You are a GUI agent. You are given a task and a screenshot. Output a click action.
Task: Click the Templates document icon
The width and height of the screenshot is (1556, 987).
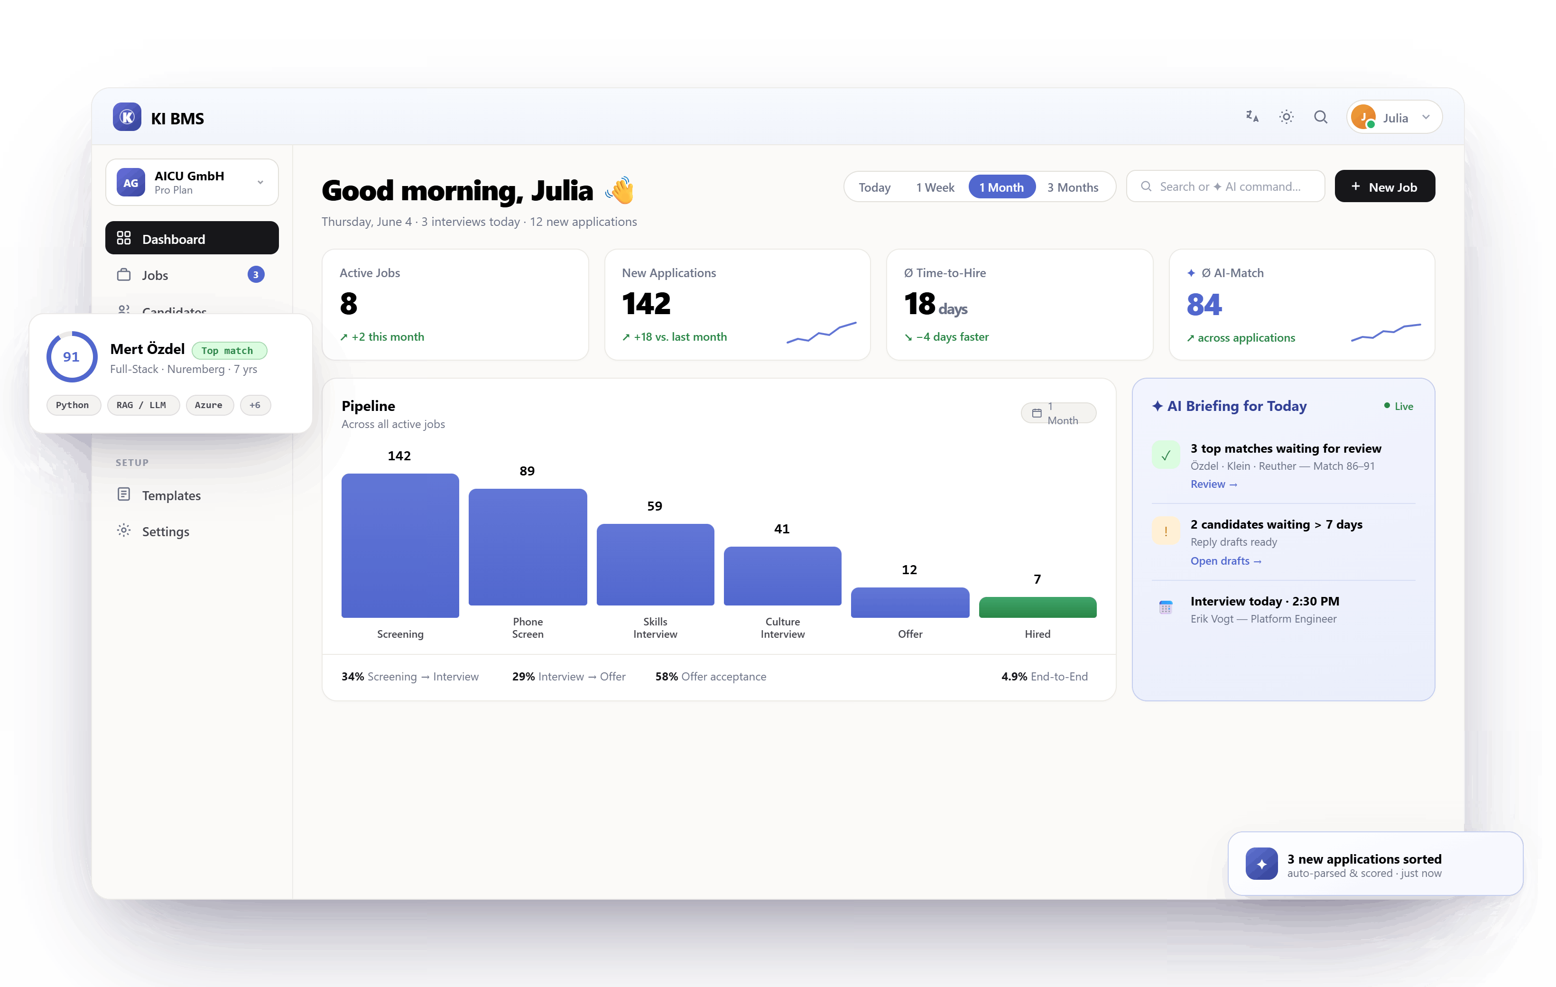coord(123,494)
